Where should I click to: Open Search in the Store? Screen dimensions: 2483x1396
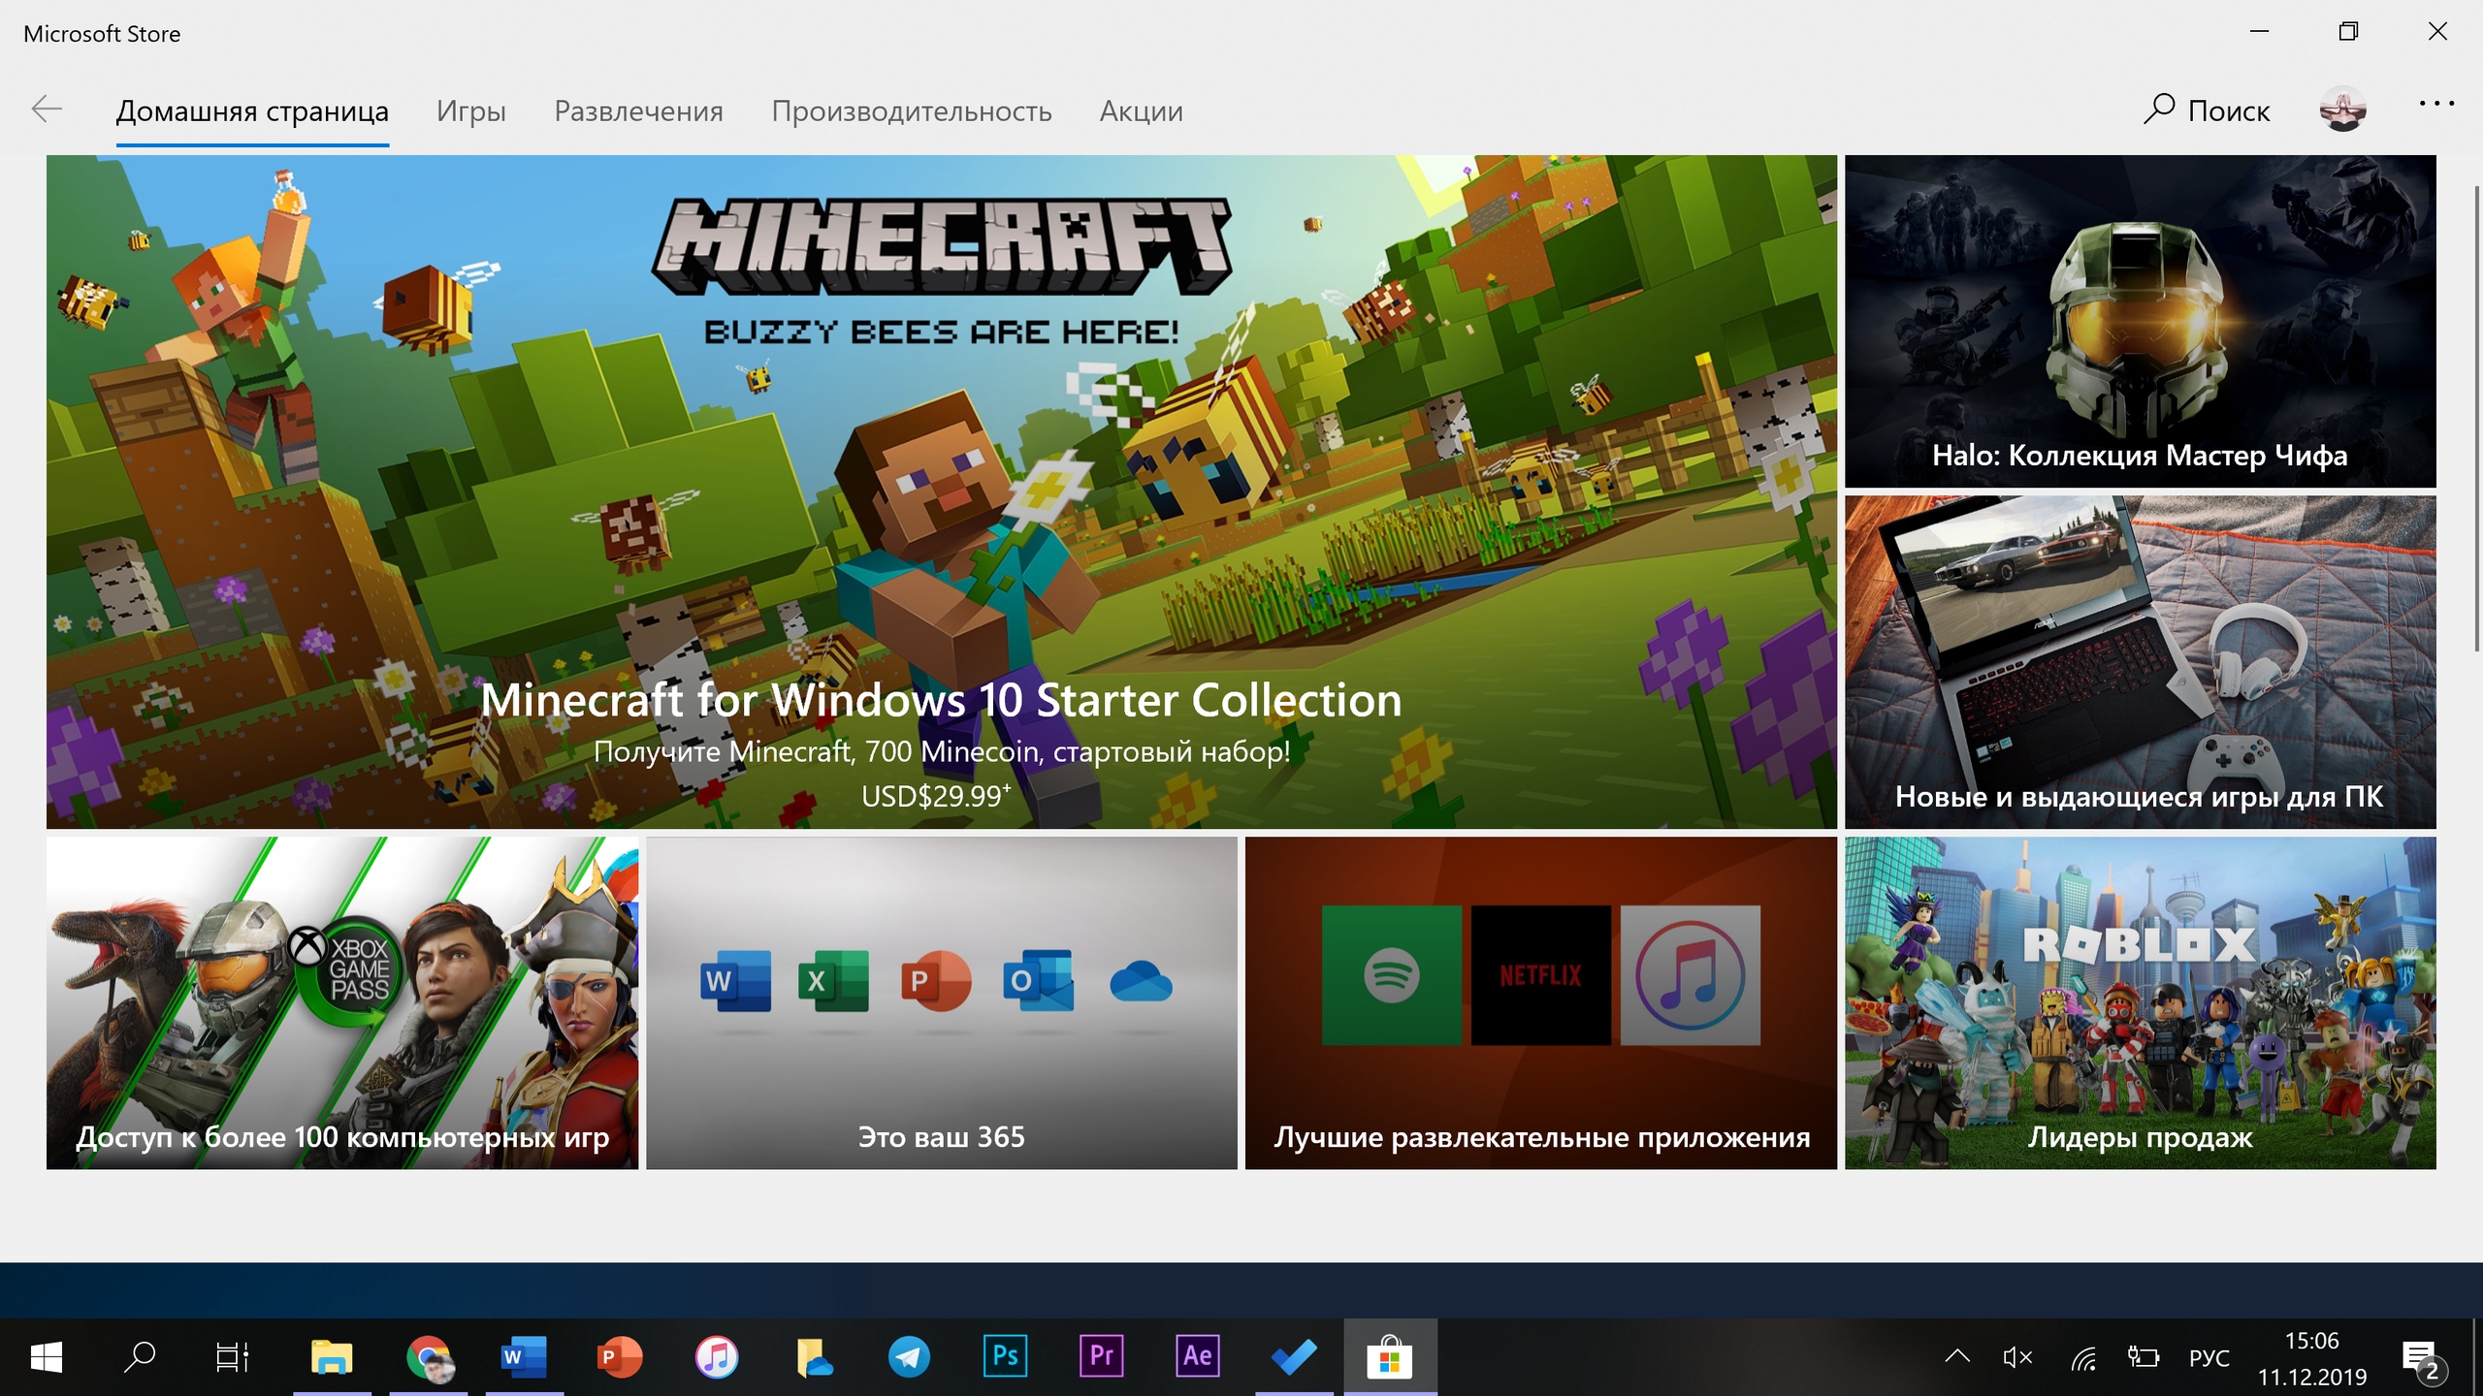2207,110
